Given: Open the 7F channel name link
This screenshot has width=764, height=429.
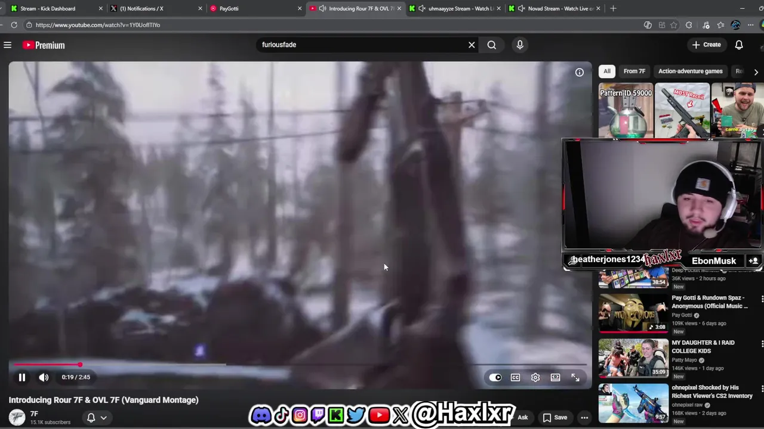Looking at the screenshot, I should pos(34,414).
